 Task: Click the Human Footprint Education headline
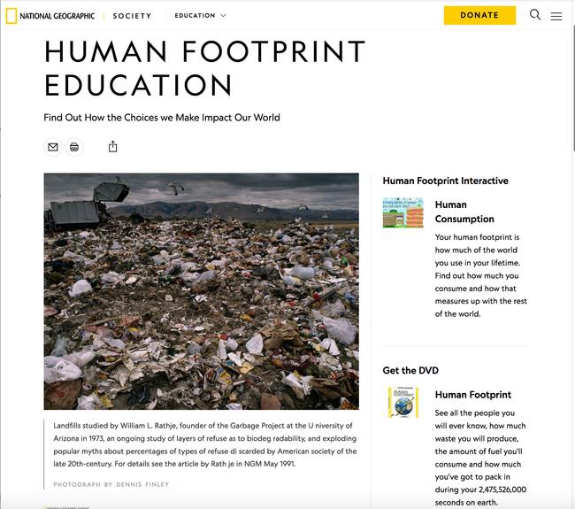tap(204, 68)
